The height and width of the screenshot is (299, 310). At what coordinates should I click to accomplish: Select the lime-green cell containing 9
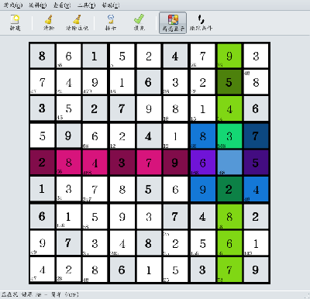(229, 56)
